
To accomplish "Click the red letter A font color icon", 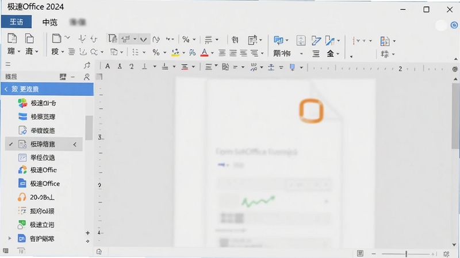I will tap(205, 53).
